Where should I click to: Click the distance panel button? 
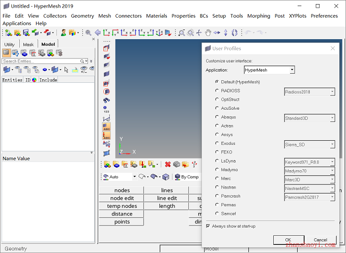[x=122, y=214]
